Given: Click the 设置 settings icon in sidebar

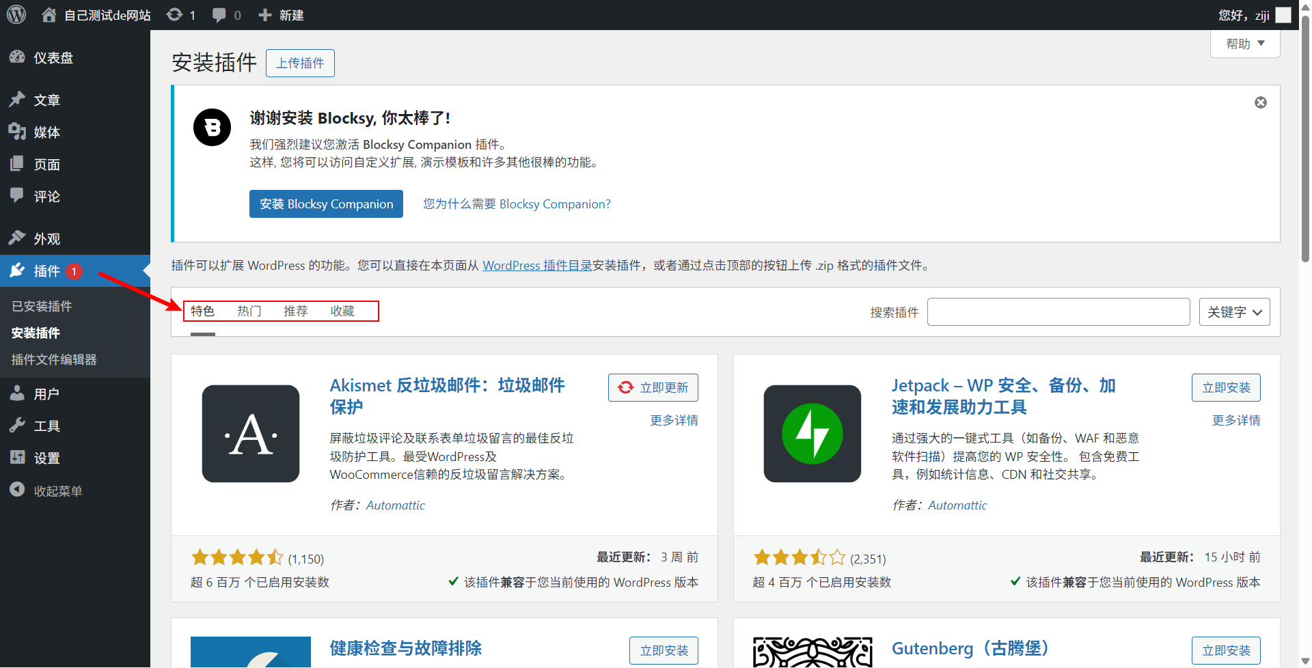Looking at the screenshot, I should pyautogui.click(x=17, y=458).
